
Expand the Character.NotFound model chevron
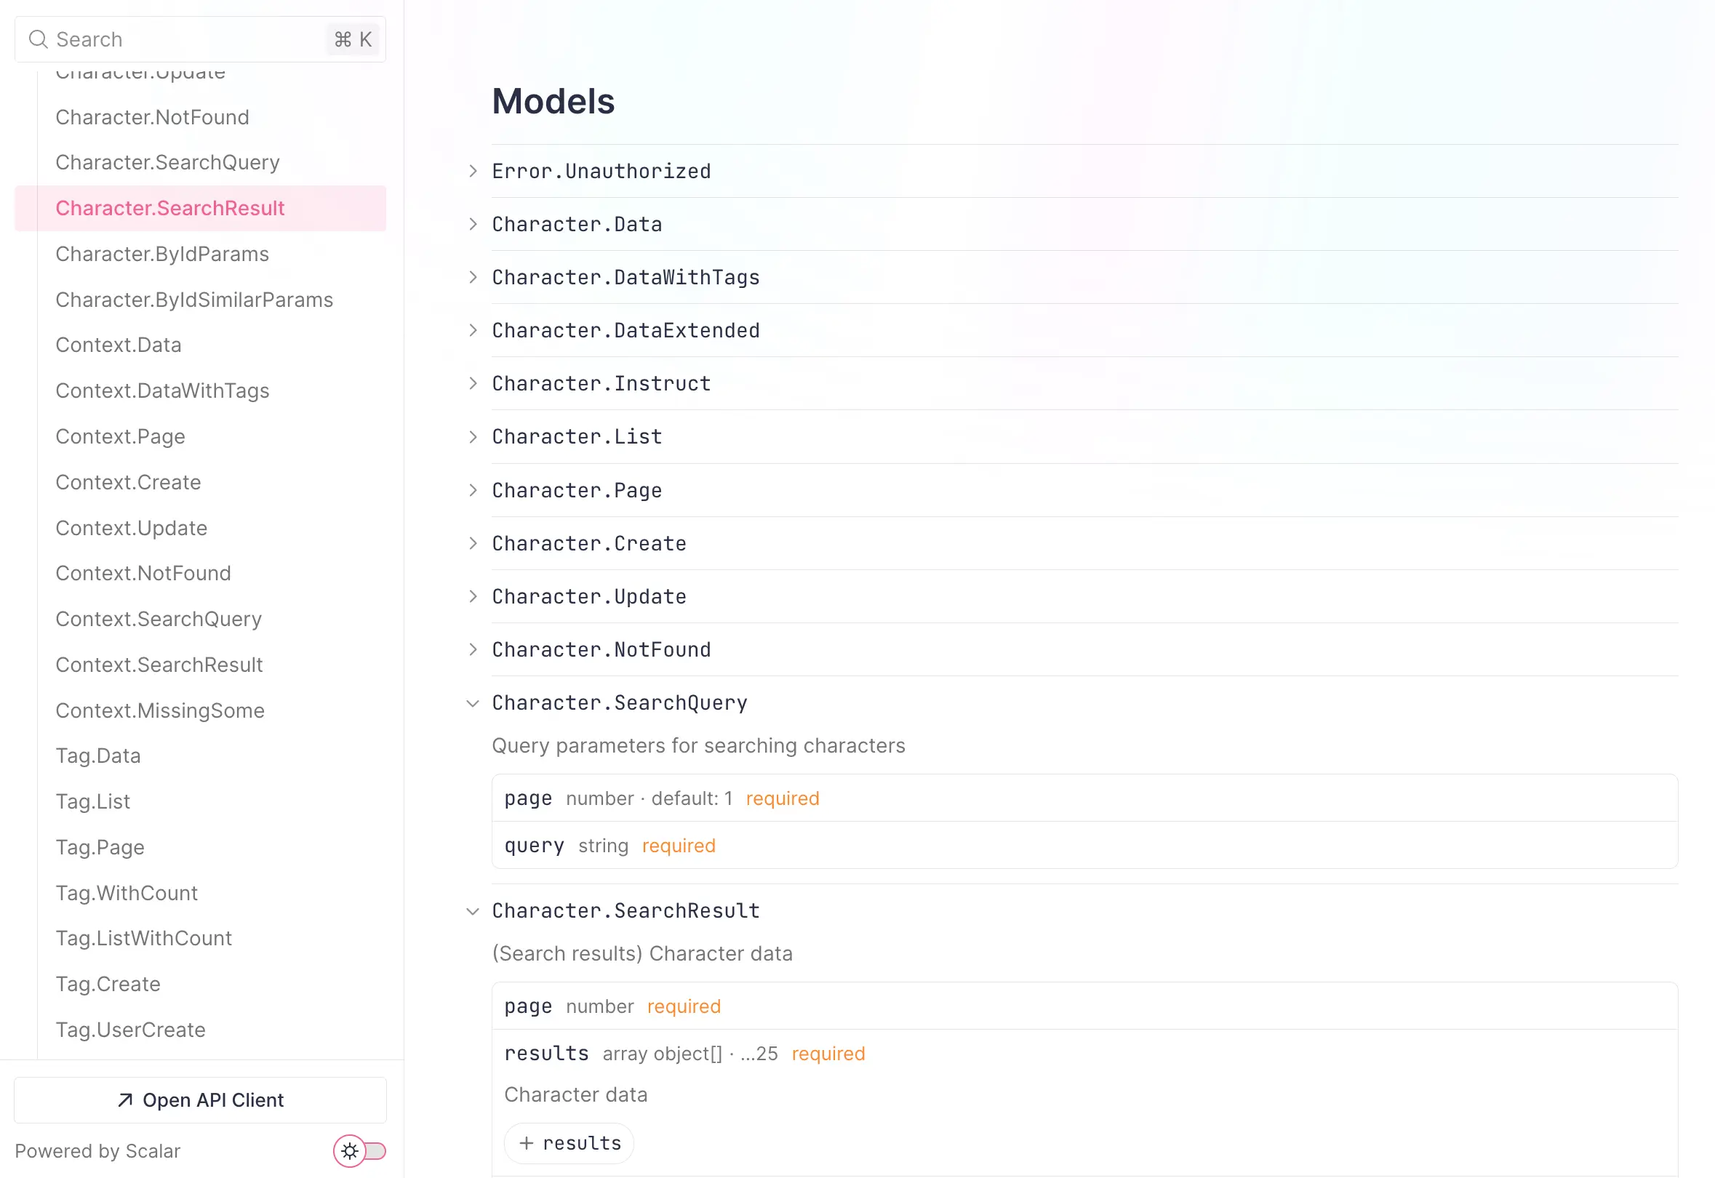(473, 650)
